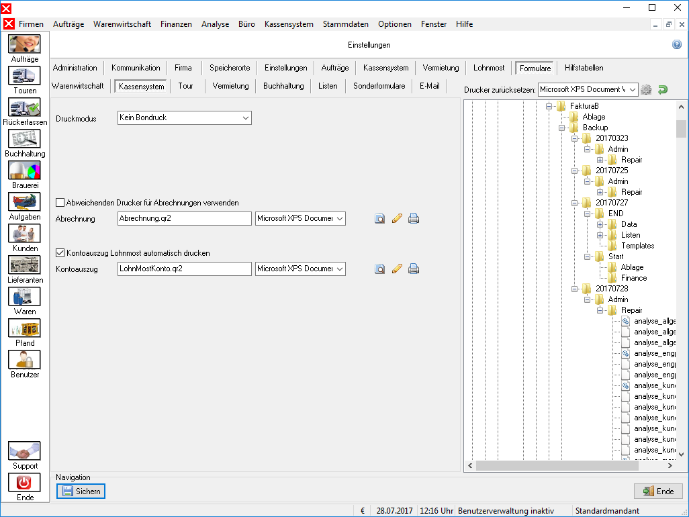Open the Warenwirtschaft menu

coord(122,24)
